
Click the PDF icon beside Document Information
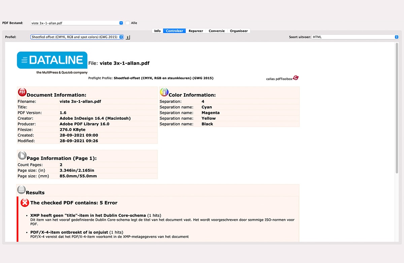click(x=22, y=92)
